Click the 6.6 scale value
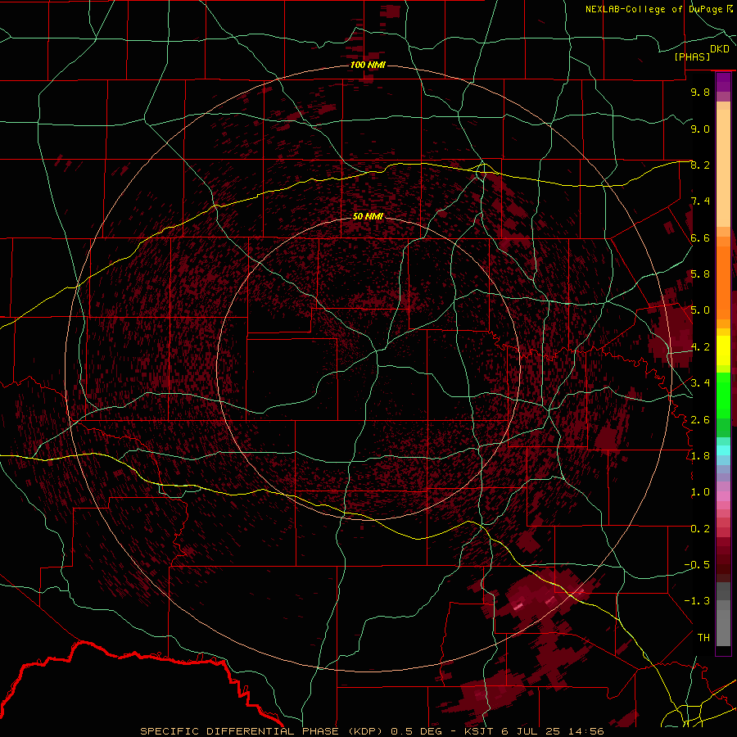737x737 pixels. 700,237
